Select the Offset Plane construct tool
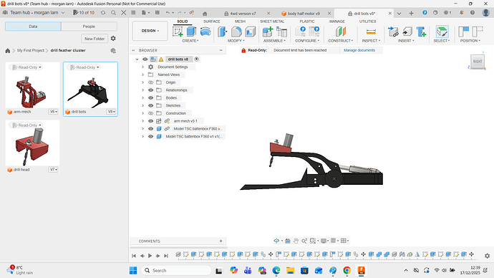The height and width of the screenshot is (278, 494). (x=341, y=32)
